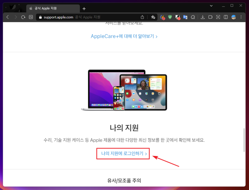The height and width of the screenshot is (190, 249).
Task: Open the browser three-dot menu
Action: pos(241,17)
